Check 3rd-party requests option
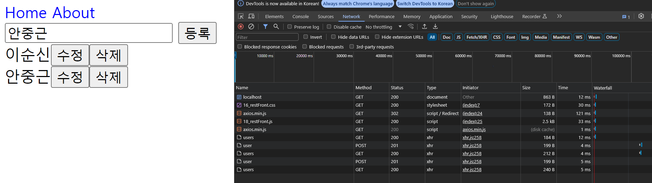Viewport: 652px width, 183px height. (352, 46)
